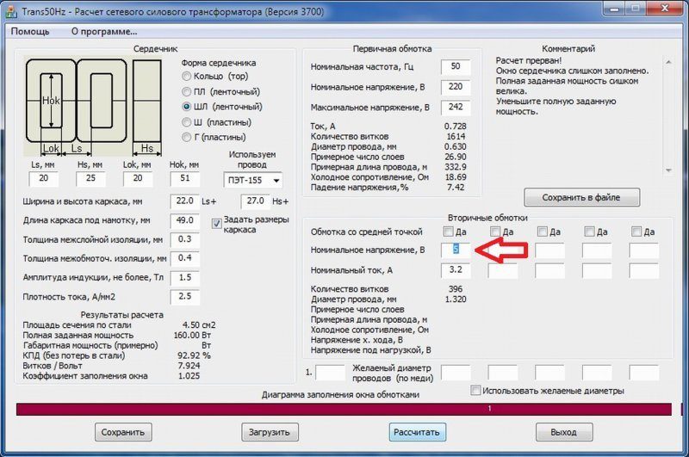Click the Рассчитать button
Image resolution: width=689 pixels, height=457 pixels.
pos(417,432)
